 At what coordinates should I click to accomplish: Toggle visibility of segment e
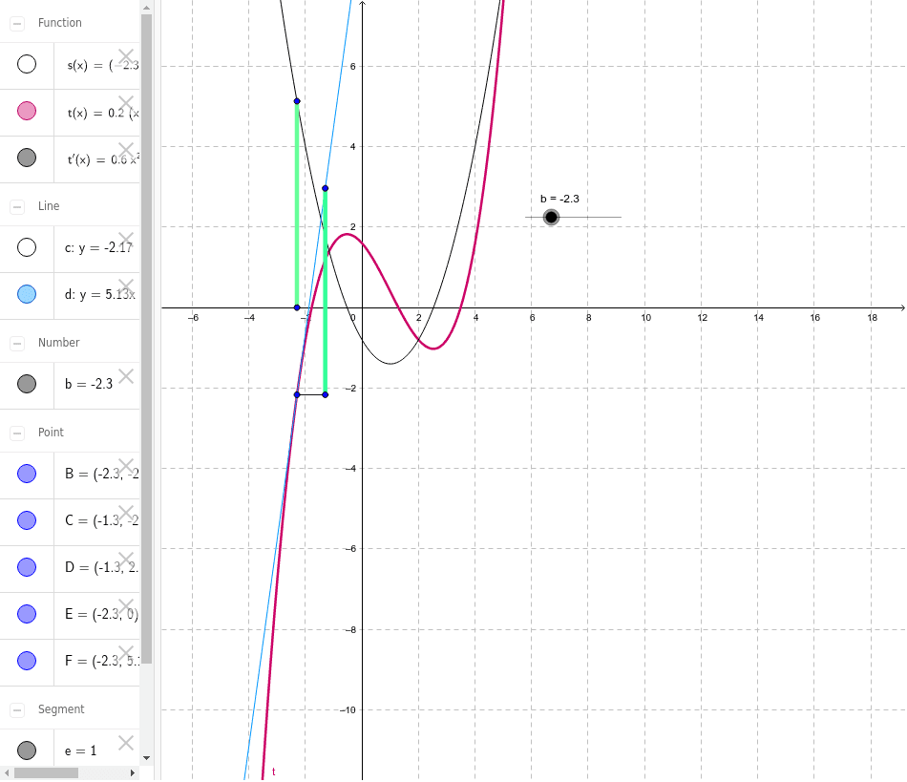(x=27, y=750)
